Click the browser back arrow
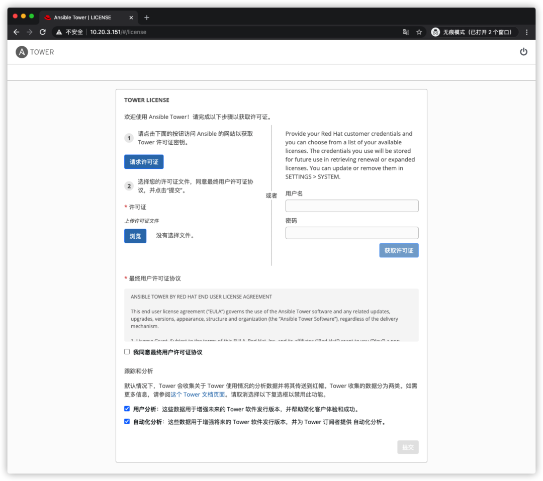 (x=16, y=31)
